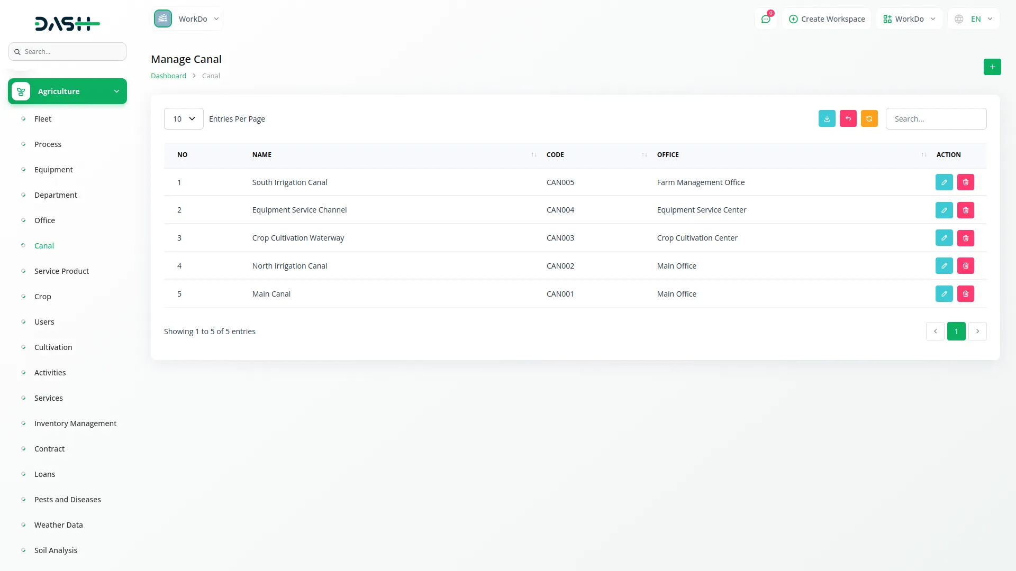This screenshot has width=1016, height=571.
Task: Click the green add canal plus button
Action: pos(992,67)
